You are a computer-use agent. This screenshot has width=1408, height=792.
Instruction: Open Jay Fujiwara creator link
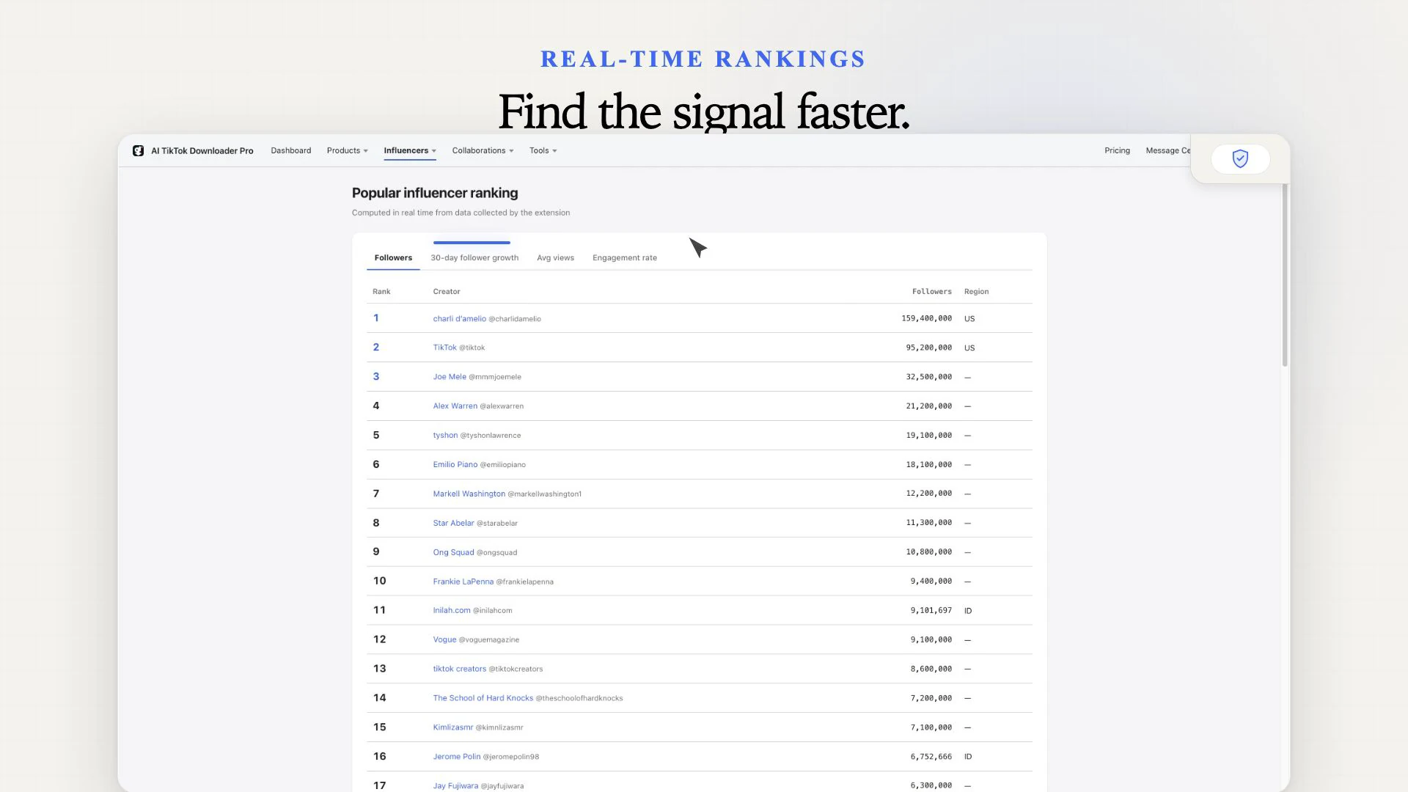[455, 786]
